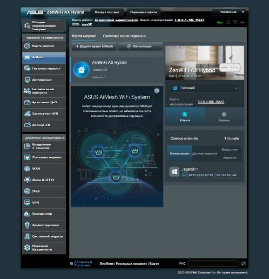Open IPv6 settings in sidebar
The image size is (269, 279).
tap(44, 191)
